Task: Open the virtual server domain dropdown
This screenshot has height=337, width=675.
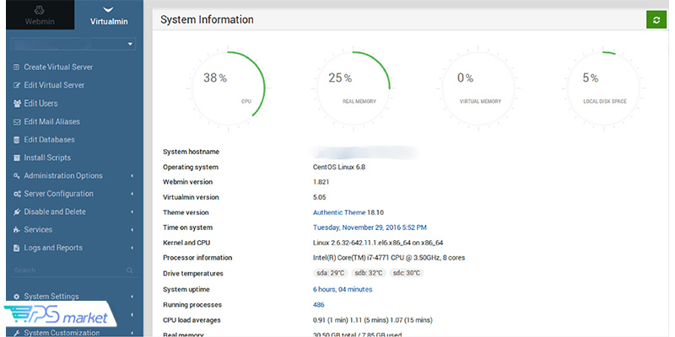Action: click(x=73, y=44)
